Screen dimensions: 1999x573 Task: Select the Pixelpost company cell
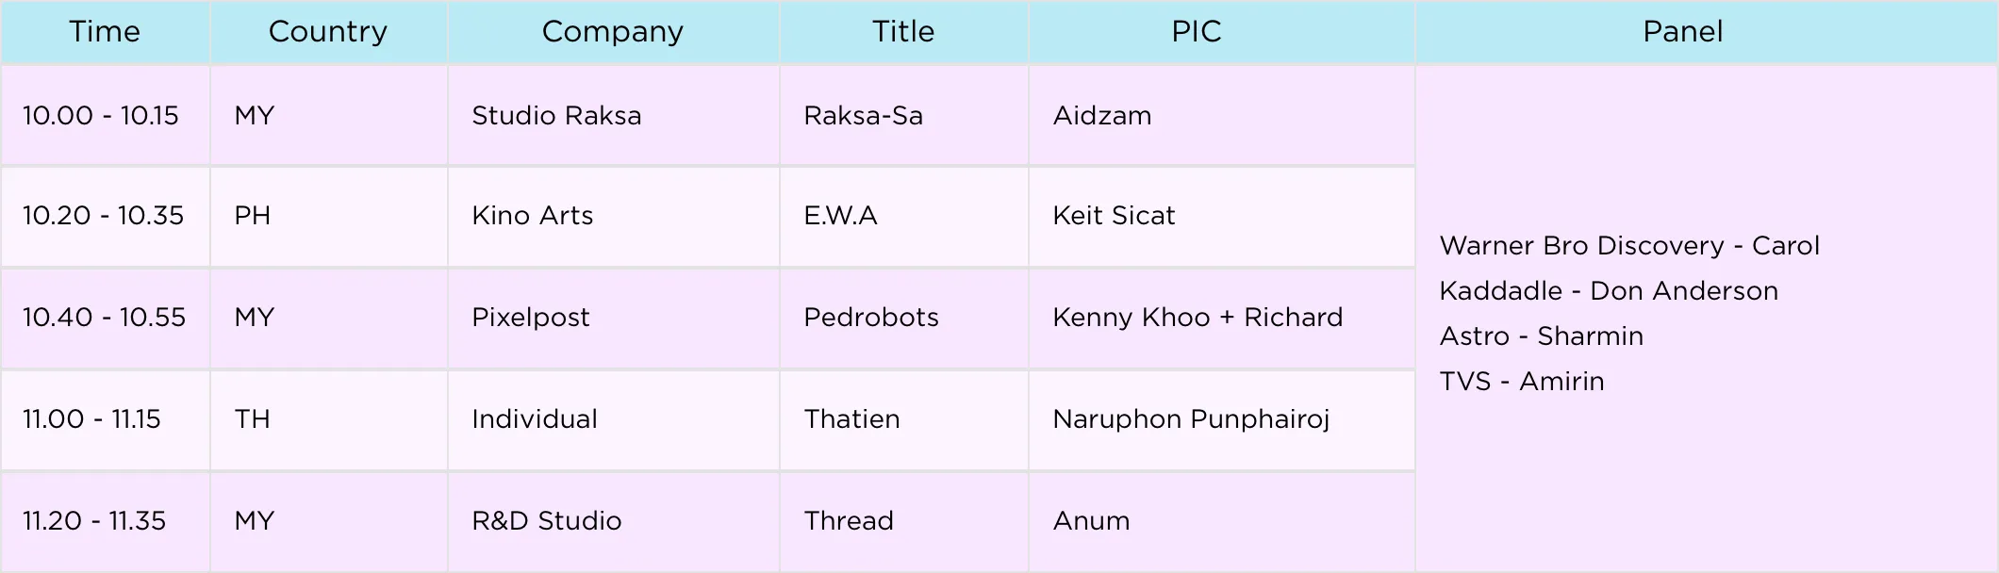[531, 318]
